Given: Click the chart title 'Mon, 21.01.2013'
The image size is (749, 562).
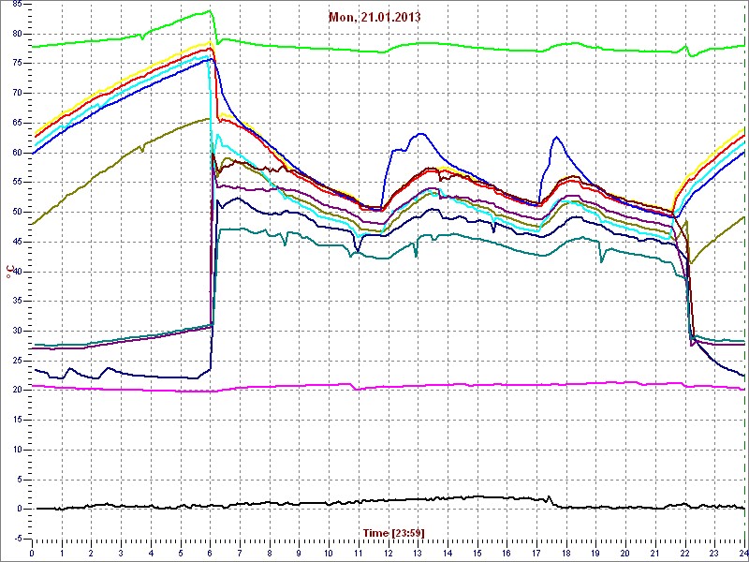Looking at the screenshot, I should (374, 17).
